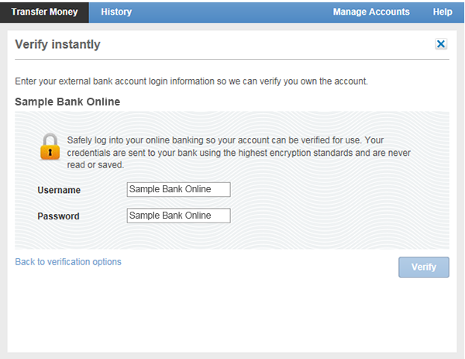465x359 pixels.
Task: Click the Verify instantly heading
Action: (x=58, y=44)
